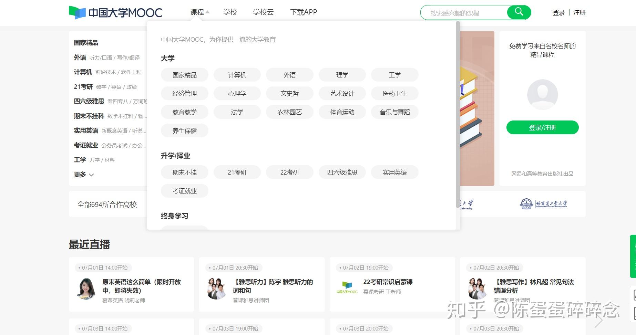The width and height of the screenshot is (636, 335).
Task: Select 四六级雅思 under 升学/择业
Action: point(342,172)
